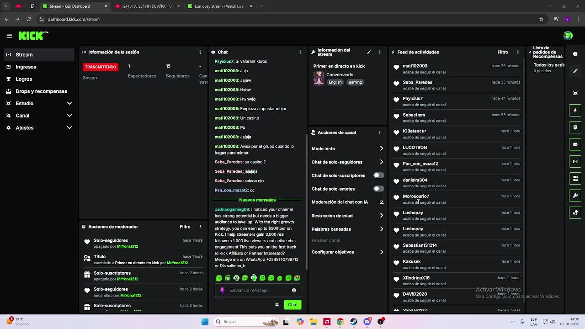Toggle the chat bubble widget in right toolbar
This screenshot has height=329, width=585.
coord(575,144)
